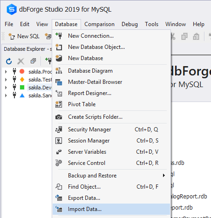The height and width of the screenshot is (218, 211).
Task: Open the Debug menu
Action: click(129, 24)
